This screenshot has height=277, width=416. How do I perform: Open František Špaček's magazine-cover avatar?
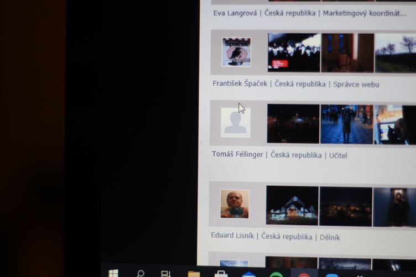[236, 52]
